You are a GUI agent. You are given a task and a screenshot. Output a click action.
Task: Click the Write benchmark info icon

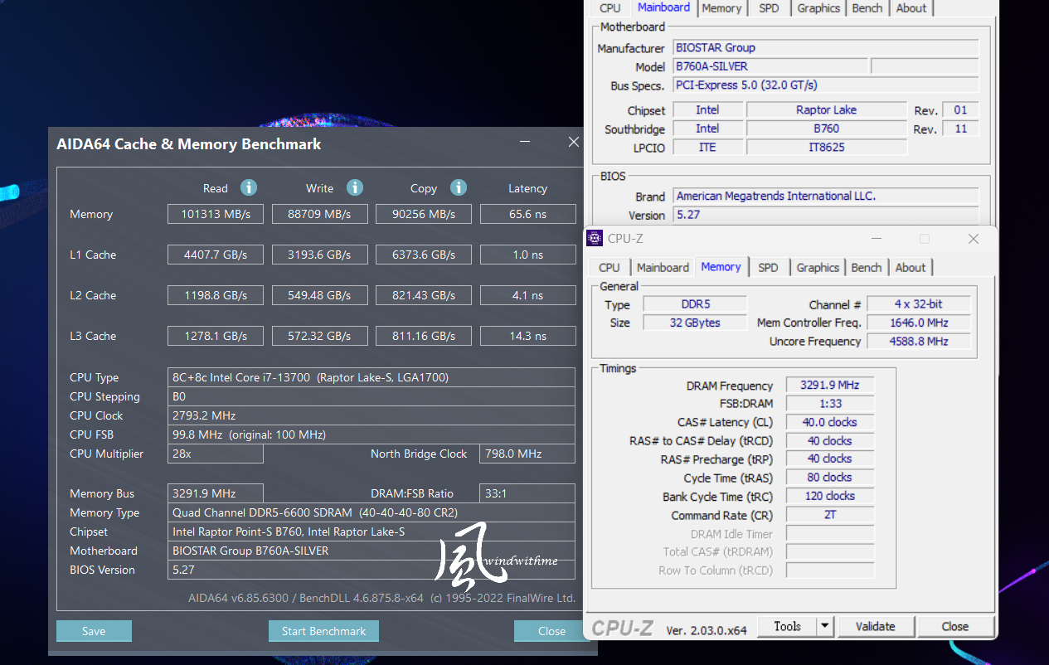354,187
